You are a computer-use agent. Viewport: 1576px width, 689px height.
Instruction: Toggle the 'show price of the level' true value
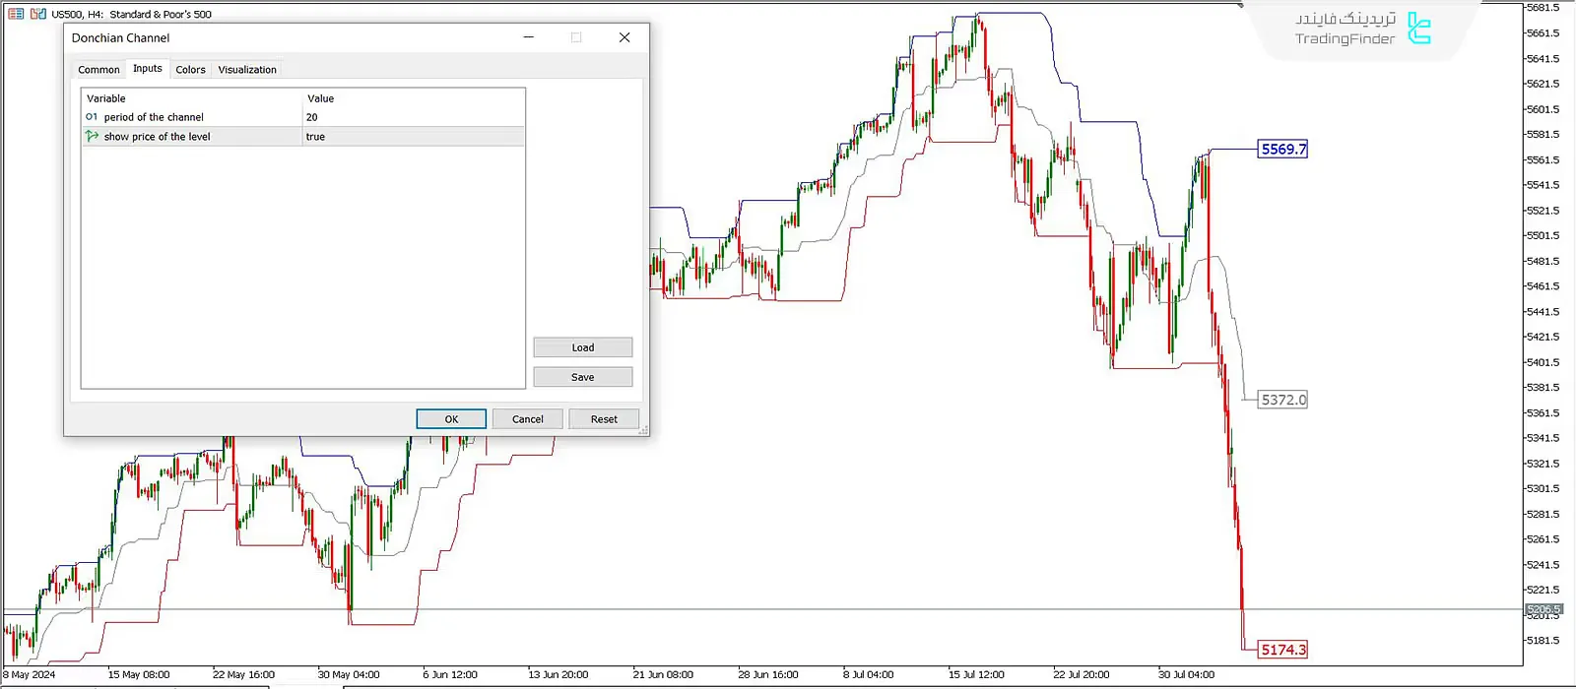point(413,137)
